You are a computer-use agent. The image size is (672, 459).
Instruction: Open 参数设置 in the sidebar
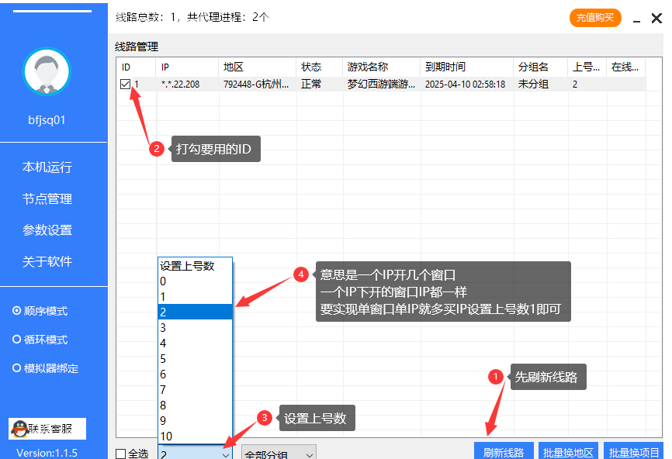47,230
